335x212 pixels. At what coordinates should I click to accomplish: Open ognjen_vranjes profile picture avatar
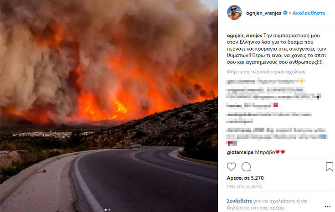click(234, 12)
